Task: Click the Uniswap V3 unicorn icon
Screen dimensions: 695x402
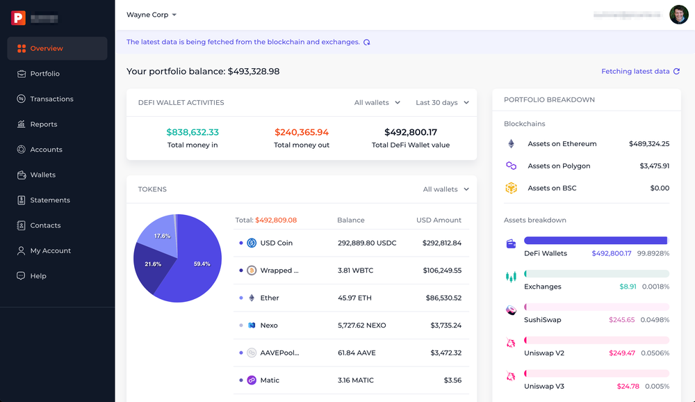Action: click(511, 376)
